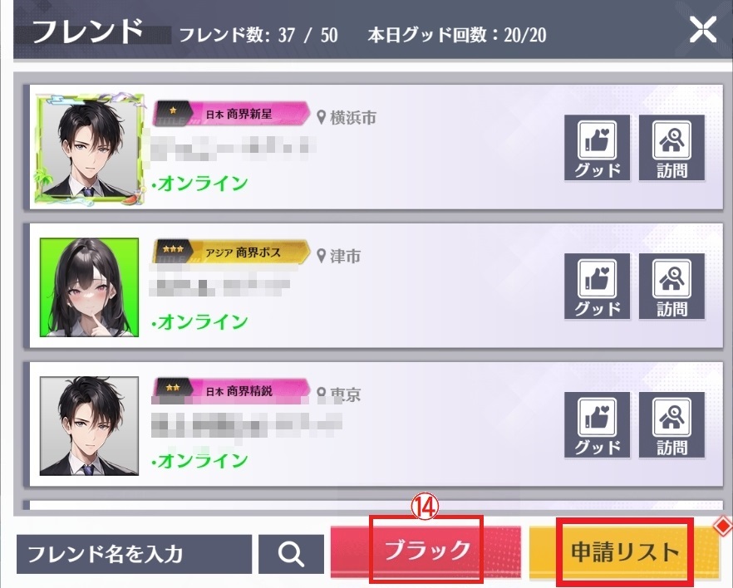
Task: Select the female avatar on green background
Action: [89, 287]
